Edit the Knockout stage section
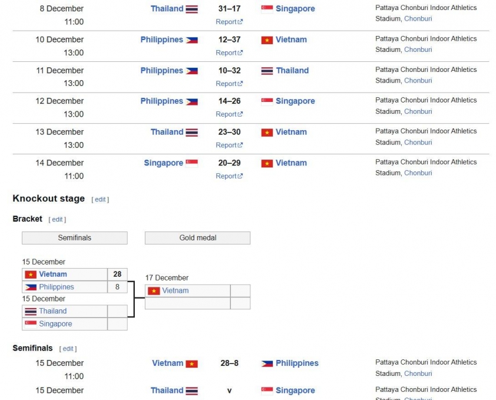496x400 pixels. point(100,200)
